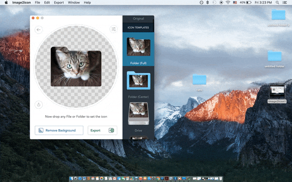Open Notification Center
The height and width of the screenshot is (182, 292).
[x=285, y=2]
